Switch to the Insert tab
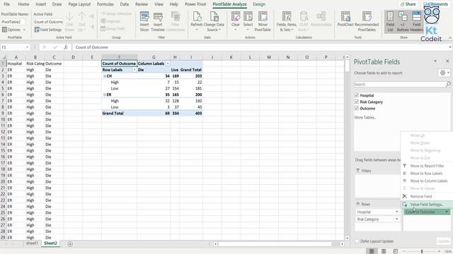The width and height of the screenshot is (453, 254). pyautogui.click(x=41, y=4)
